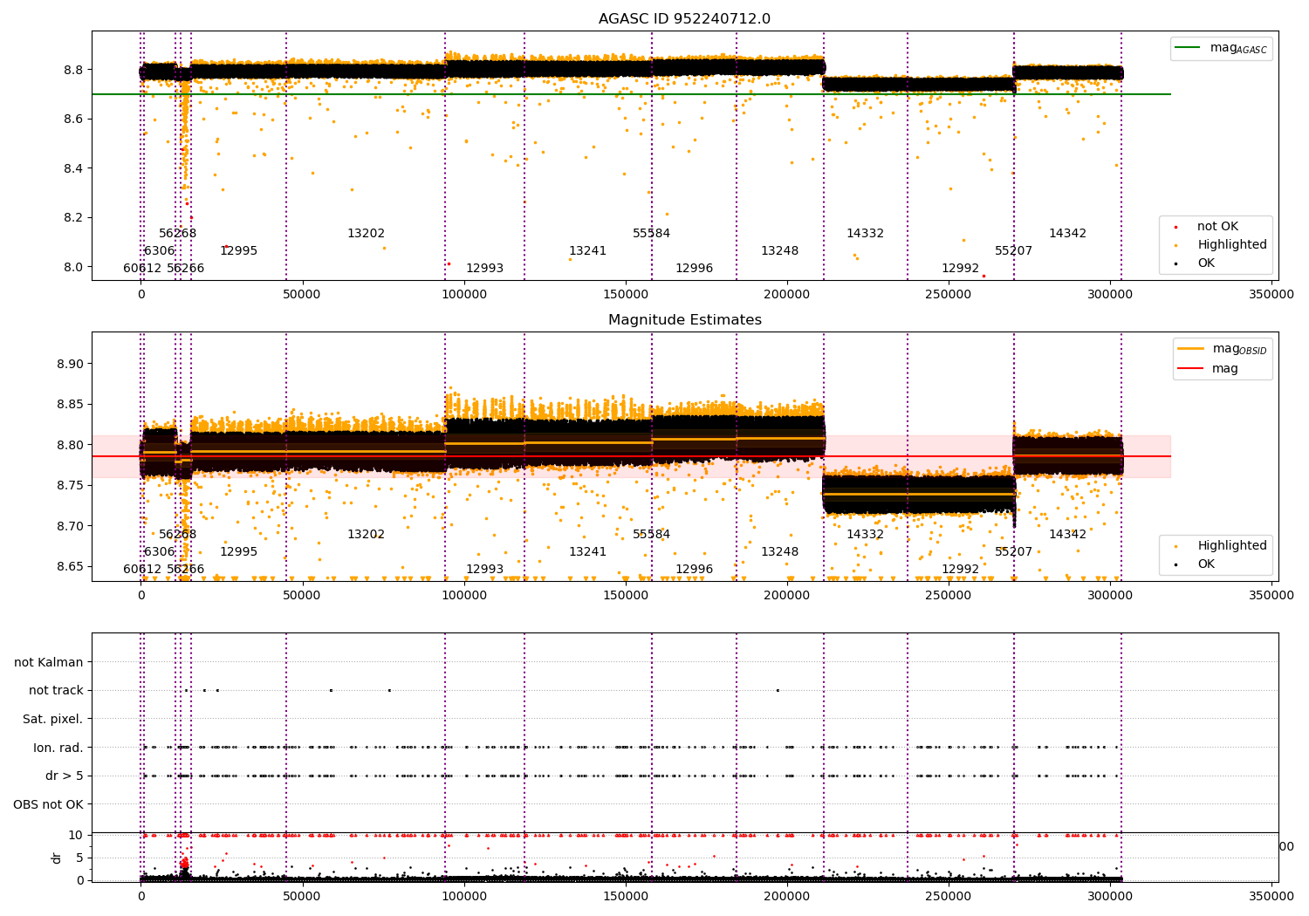Click obsid label 13248 in the Magnitude Estimates plot
Screen dimensions: 1309x916
pos(780,552)
